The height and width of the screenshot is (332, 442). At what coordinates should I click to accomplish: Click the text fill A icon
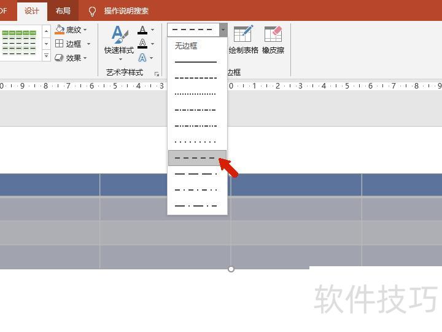point(142,30)
